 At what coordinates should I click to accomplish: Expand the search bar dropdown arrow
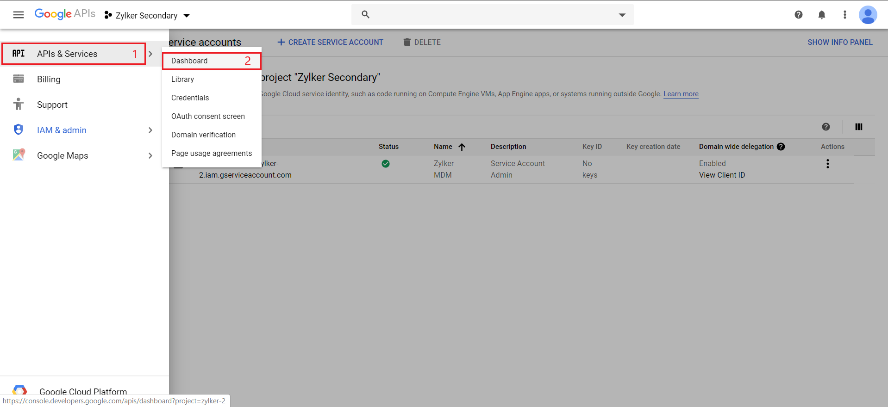click(x=622, y=15)
